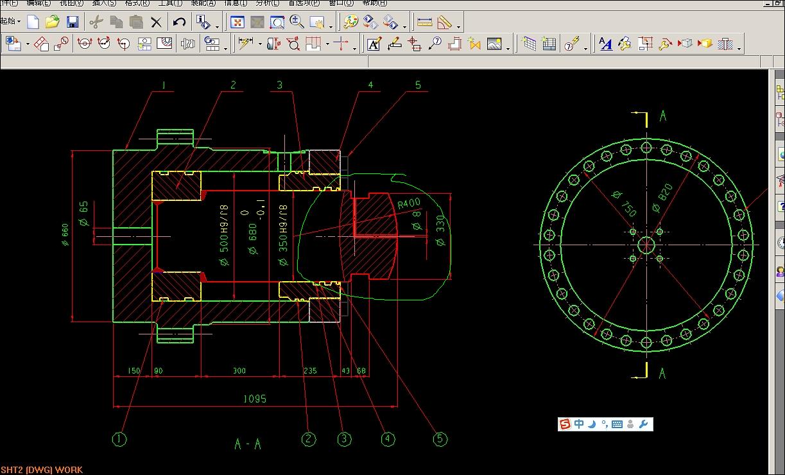
Task: Expand dropdown arrow after protractor icon
Action: [458, 27]
